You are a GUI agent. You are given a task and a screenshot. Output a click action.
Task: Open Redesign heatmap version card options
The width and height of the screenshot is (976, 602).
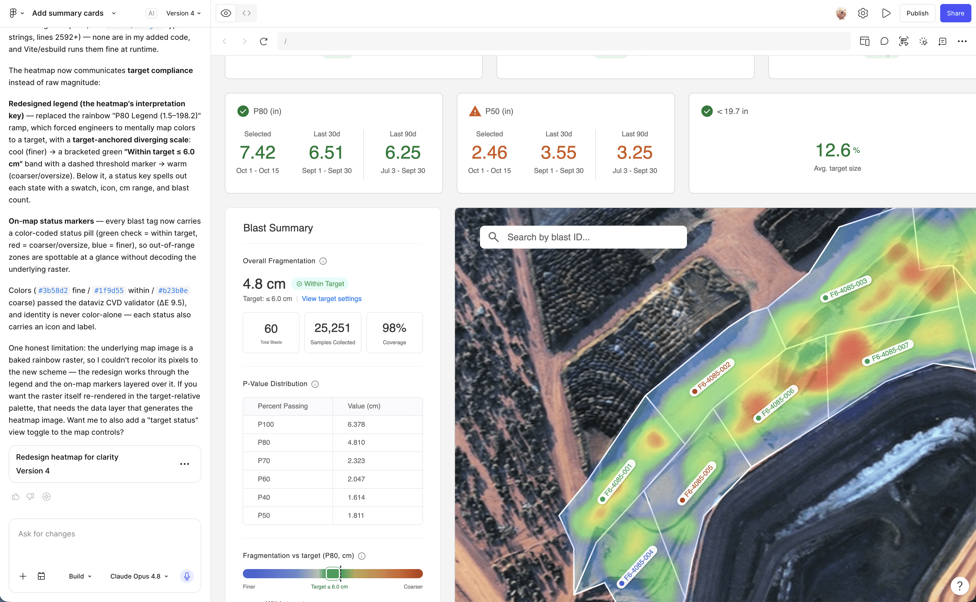(x=185, y=464)
